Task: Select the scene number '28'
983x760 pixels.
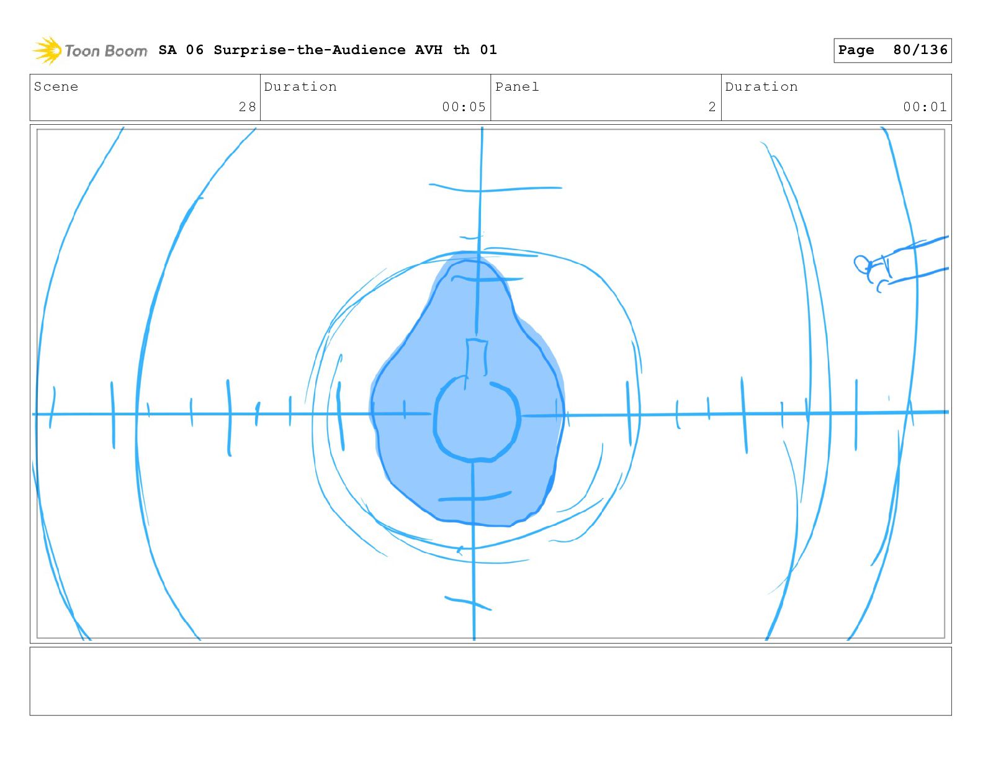Action: [248, 107]
